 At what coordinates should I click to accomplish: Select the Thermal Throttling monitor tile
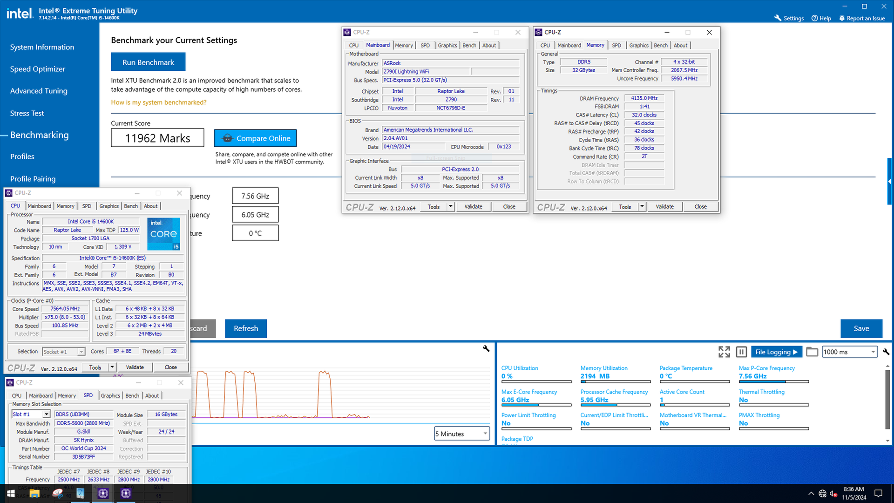click(x=773, y=397)
